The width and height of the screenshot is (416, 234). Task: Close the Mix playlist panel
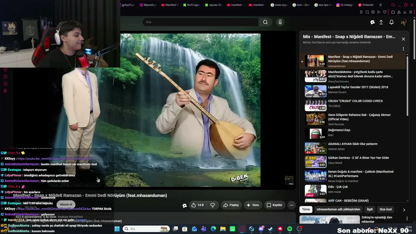coord(403,39)
